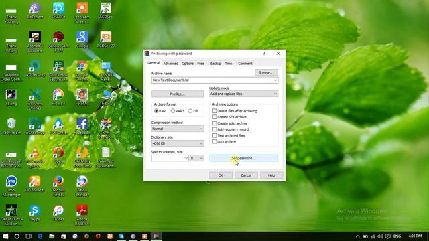Open the volume size unit dropdown
Screen dimensions: 429x241
pos(197,158)
